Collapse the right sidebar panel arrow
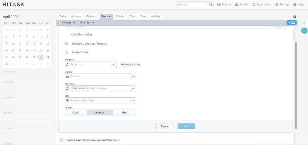Screen dimensions: 308x145 click(x=303, y=23)
